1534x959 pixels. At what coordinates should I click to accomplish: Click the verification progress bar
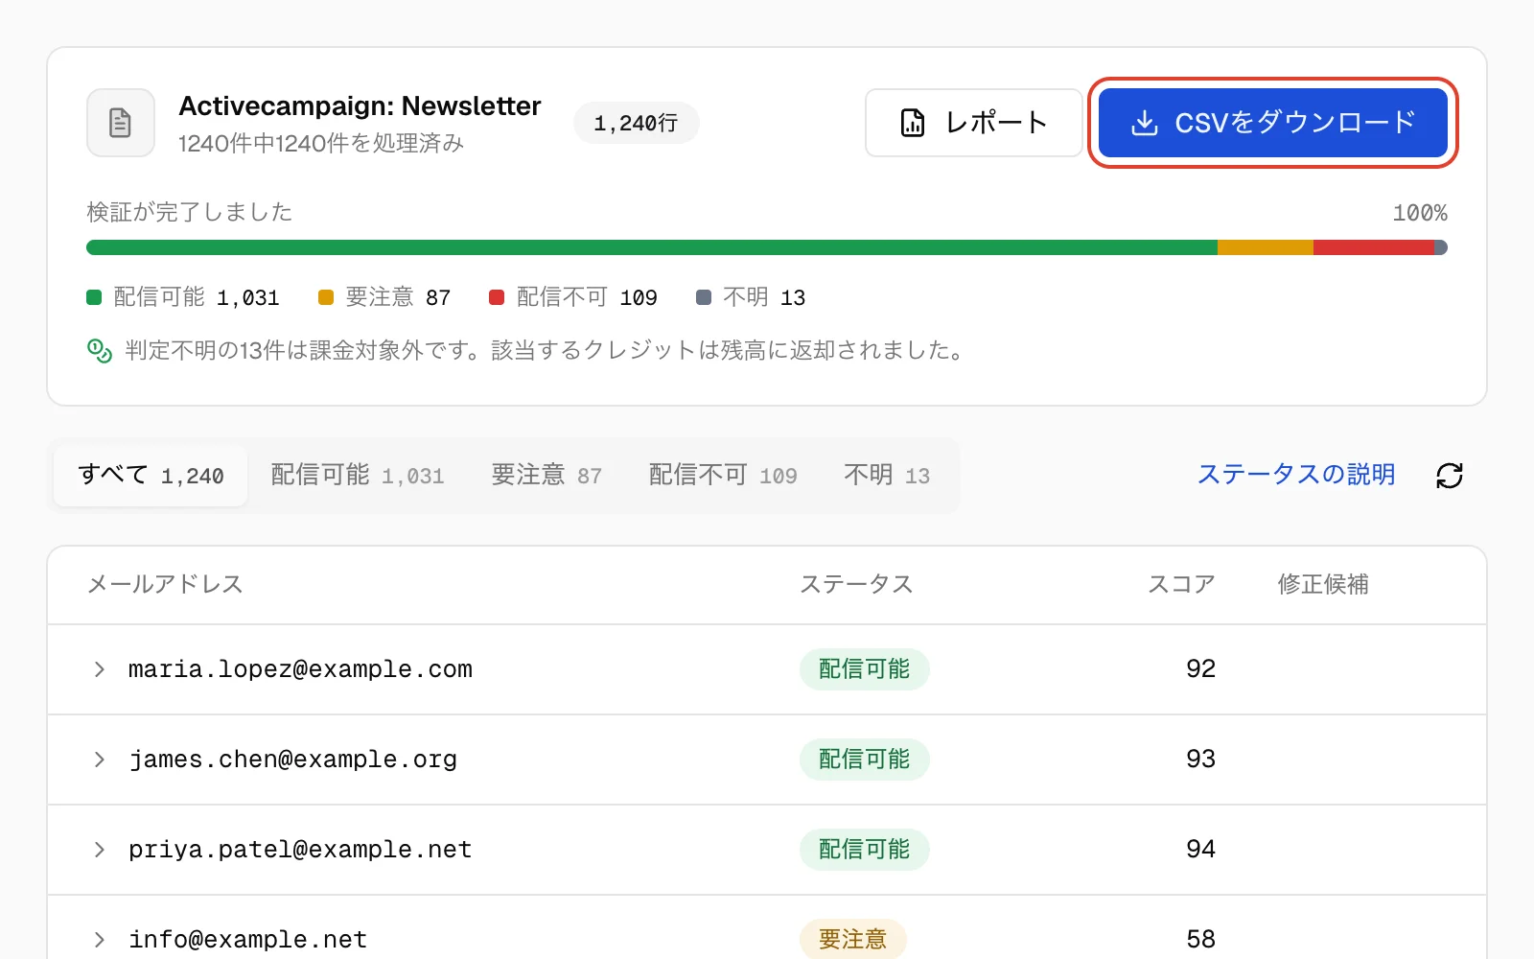pyautogui.click(x=767, y=247)
